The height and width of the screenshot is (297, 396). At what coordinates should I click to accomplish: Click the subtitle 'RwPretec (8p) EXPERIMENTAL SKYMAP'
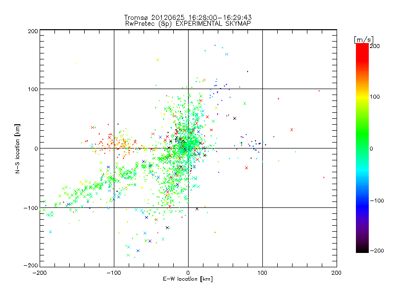[188, 23]
